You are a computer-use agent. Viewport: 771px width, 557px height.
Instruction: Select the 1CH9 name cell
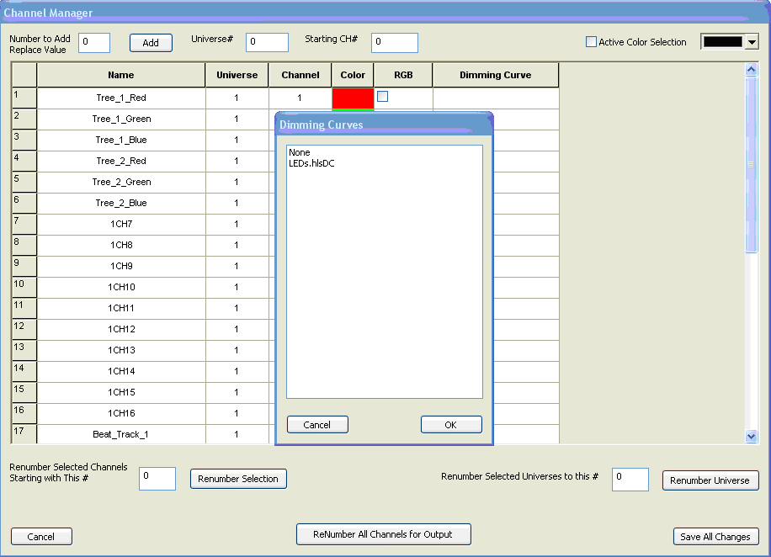pyautogui.click(x=121, y=267)
